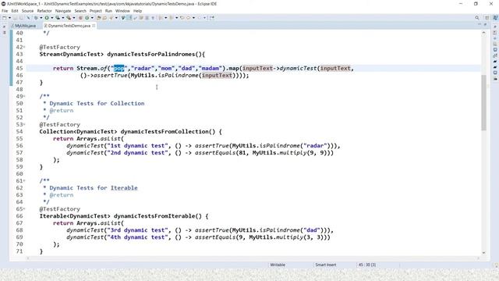Select the Java perspective icon
The height and width of the screenshot is (281, 499).
click(495, 18)
